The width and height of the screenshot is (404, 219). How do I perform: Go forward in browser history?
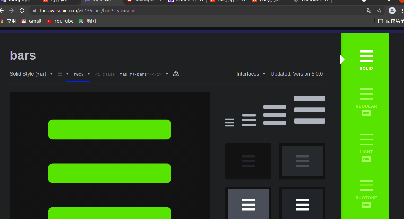[12, 11]
